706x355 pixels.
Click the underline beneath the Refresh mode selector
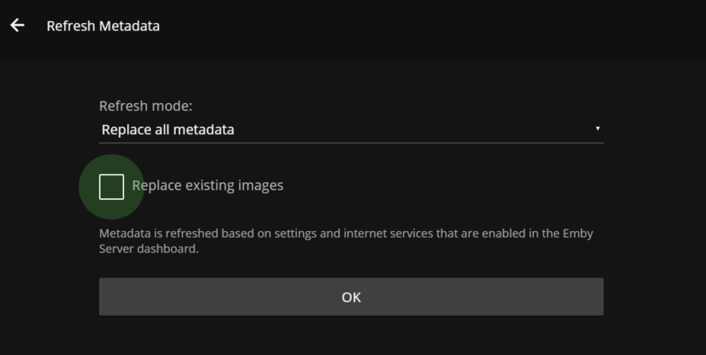click(x=351, y=143)
